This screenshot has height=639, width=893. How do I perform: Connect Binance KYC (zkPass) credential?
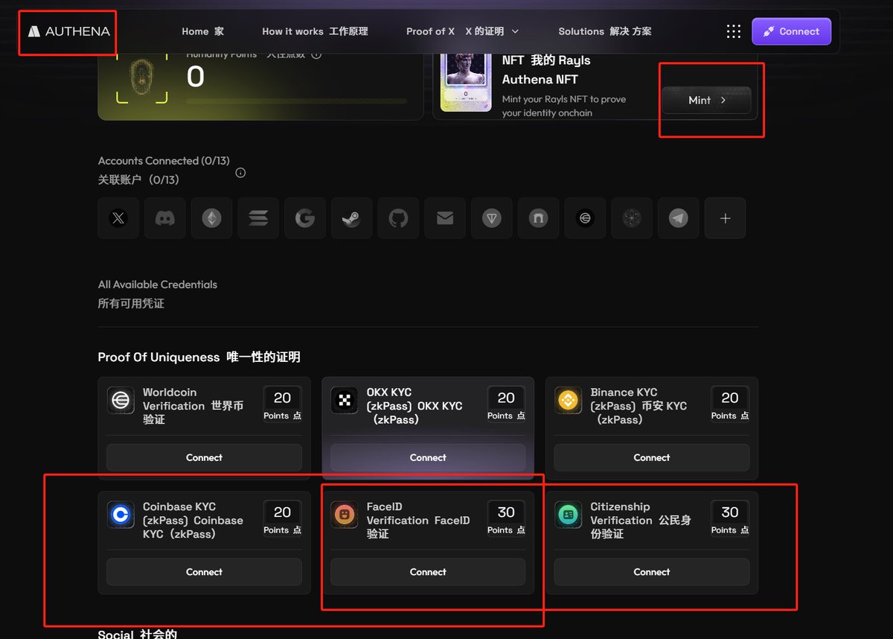(x=651, y=457)
